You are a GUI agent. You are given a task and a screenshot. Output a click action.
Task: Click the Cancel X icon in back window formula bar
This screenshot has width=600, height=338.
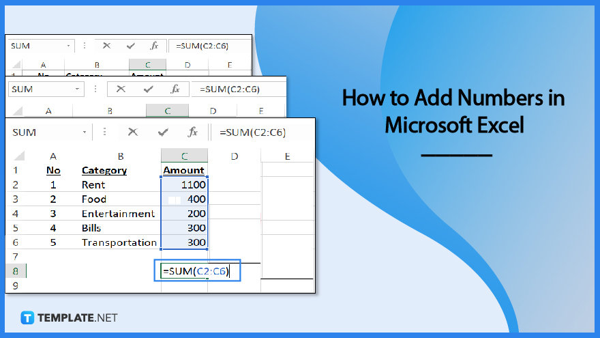107,46
